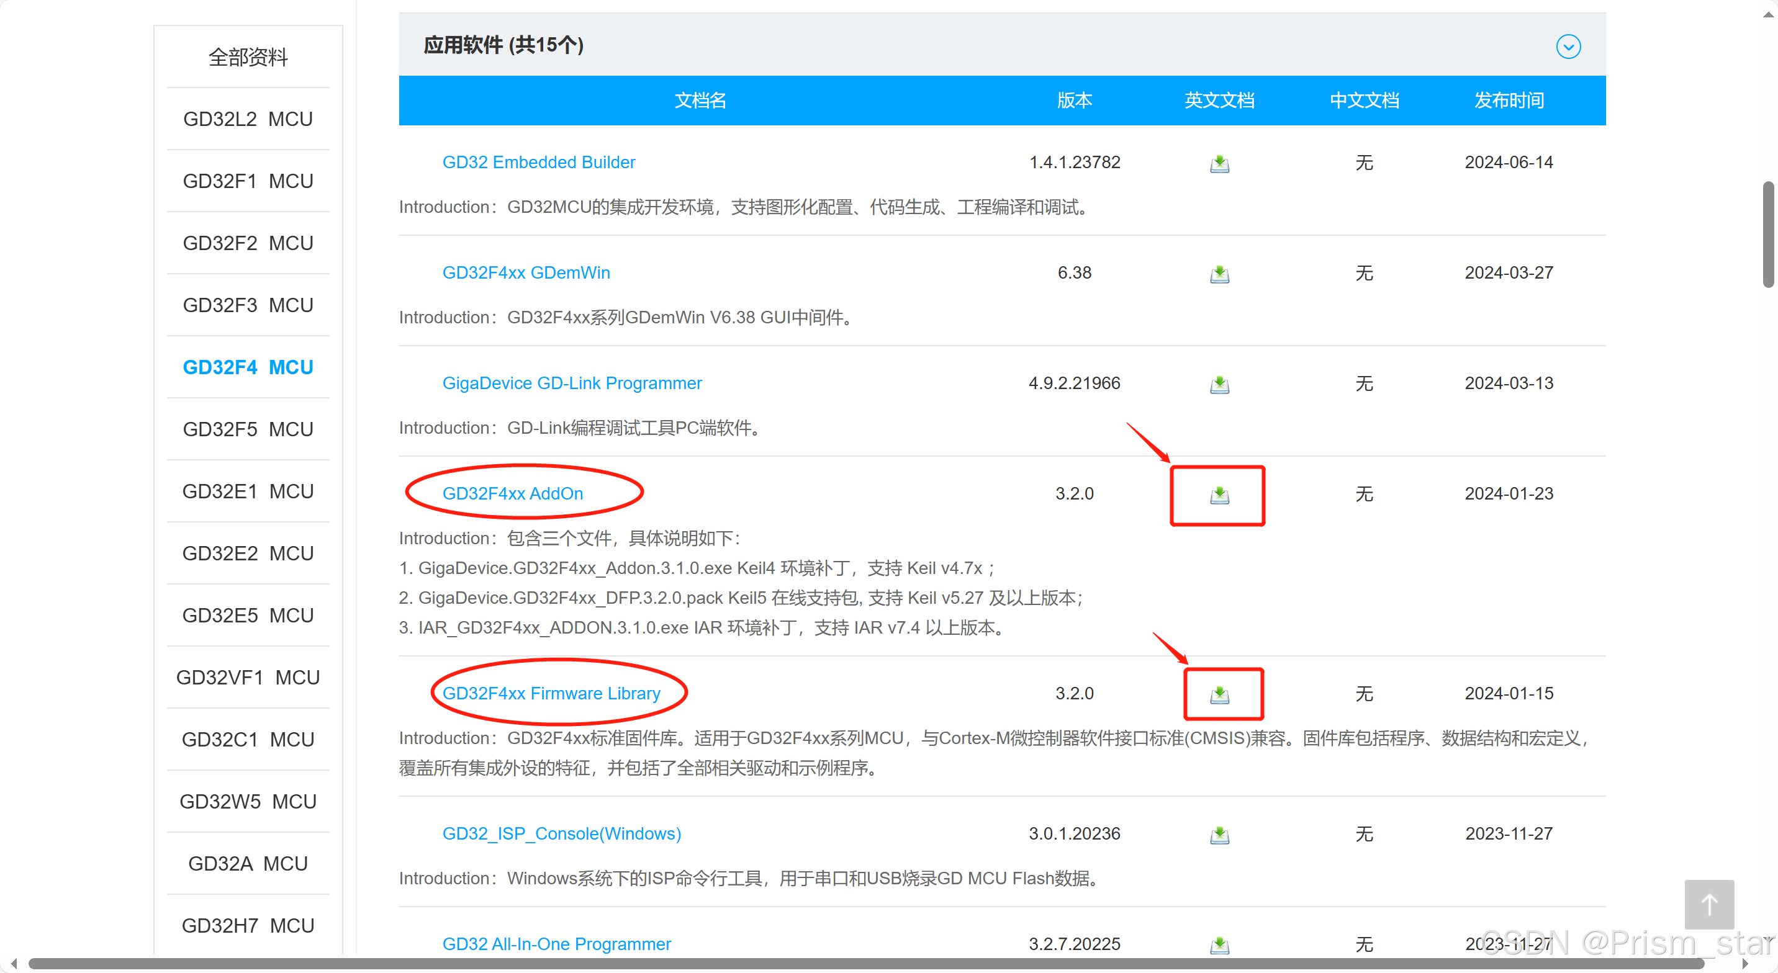The width and height of the screenshot is (1778, 973).
Task: Select GD32F3 MCU category
Action: [248, 306]
